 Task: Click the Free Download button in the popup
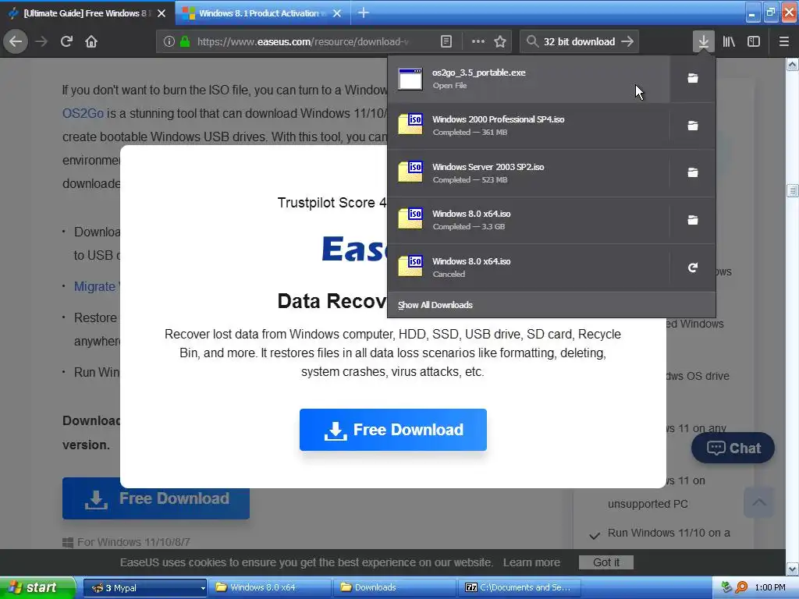(x=393, y=430)
